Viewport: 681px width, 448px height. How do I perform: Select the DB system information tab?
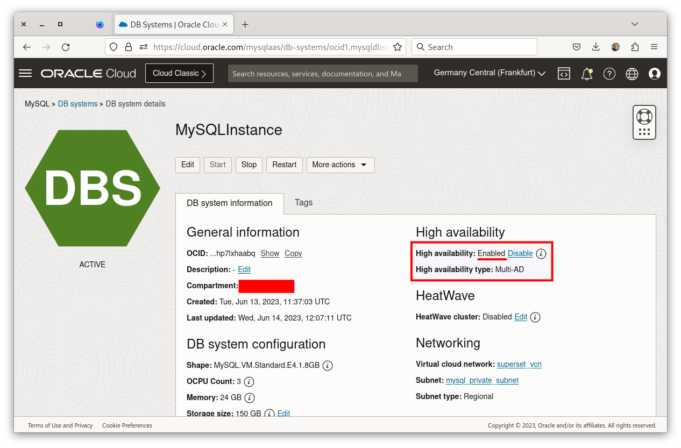pyautogui.click(x=230, y=203)
